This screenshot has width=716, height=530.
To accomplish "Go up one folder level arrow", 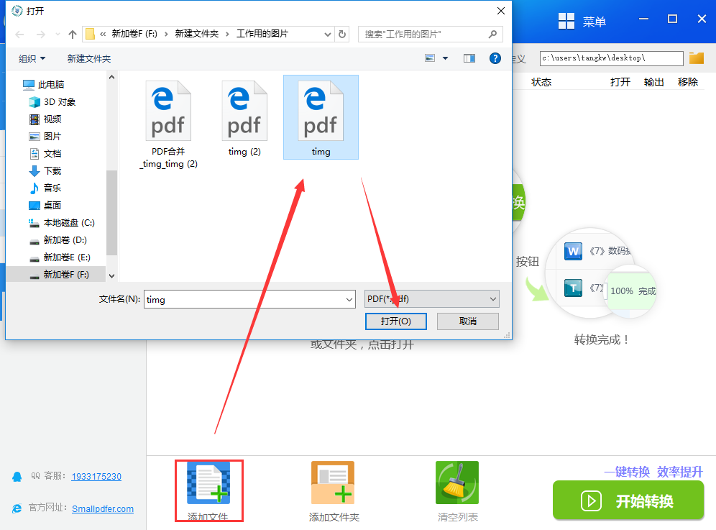I will [72, 34].
